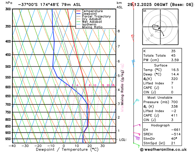196x152 pixels.
Task: Click the Surface section header
Action: point(160,65)
